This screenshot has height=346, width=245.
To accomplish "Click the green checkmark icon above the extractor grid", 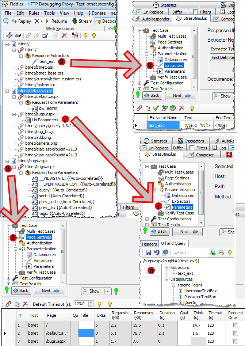I will (x=156, y=108).
